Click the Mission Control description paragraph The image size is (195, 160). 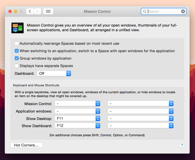coord(102,28)
